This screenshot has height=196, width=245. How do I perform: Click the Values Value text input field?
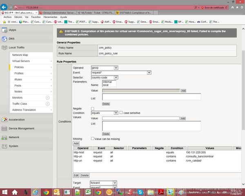(x=140, y=118)
